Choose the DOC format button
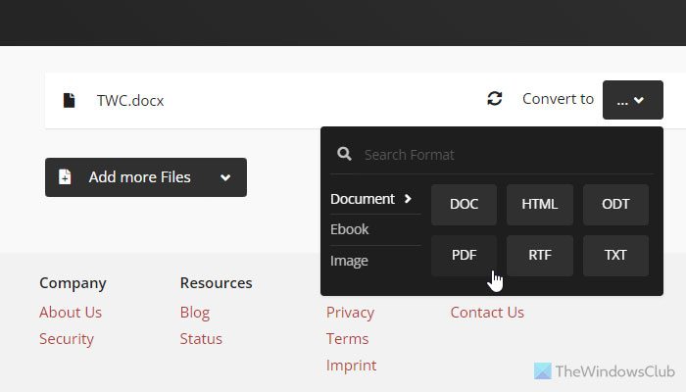 pyautogui.click(x=464, y=205)
